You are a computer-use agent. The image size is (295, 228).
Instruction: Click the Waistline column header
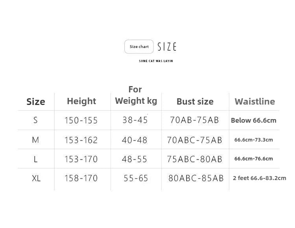[254, 101]
